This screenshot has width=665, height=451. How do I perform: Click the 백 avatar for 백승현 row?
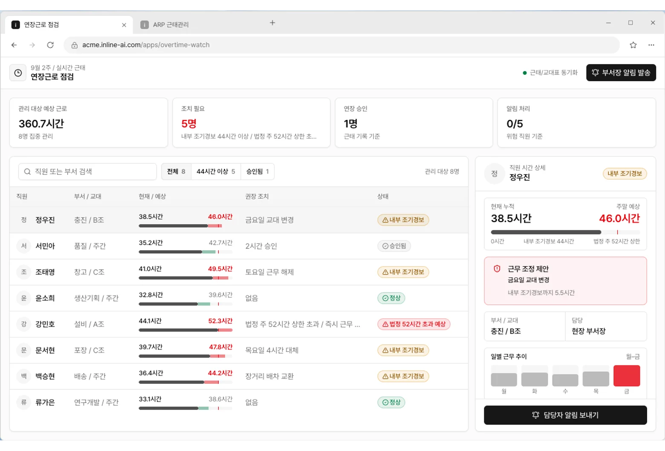click(x=24, y=376)
